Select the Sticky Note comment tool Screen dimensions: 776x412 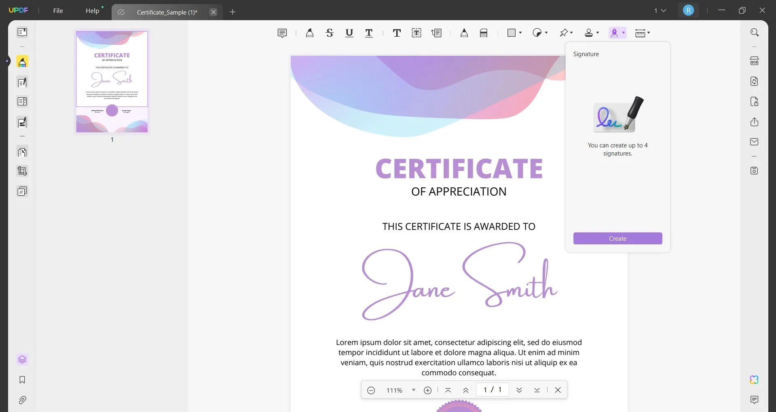click(x=282, y=33)
